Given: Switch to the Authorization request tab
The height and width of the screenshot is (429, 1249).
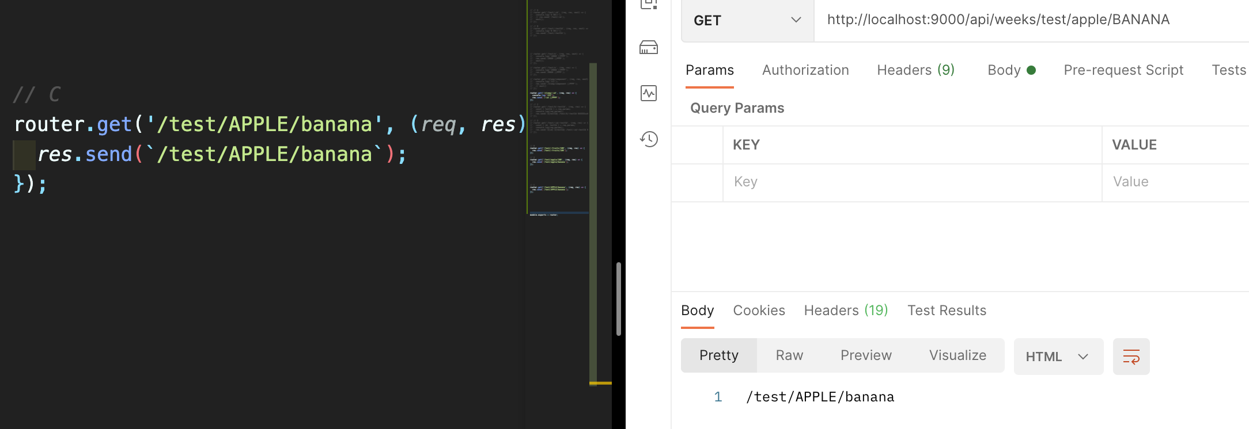Looking at the screenshot, I should (x=805, y=70).
